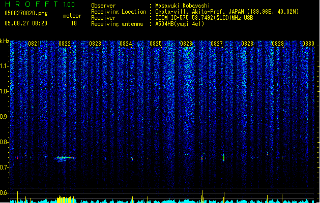
Task: Click the 0825 time marker
Action: click(x=156, y=44)
